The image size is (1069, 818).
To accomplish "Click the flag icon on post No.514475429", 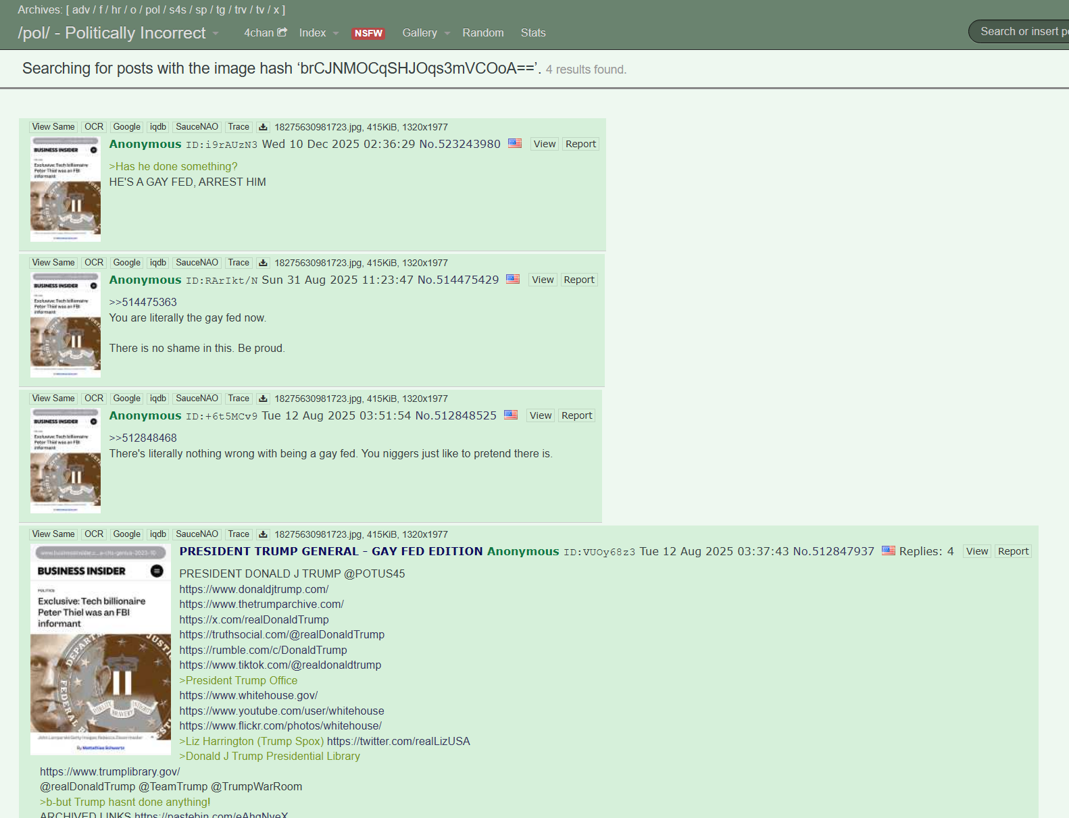I will tap(513, 279).
